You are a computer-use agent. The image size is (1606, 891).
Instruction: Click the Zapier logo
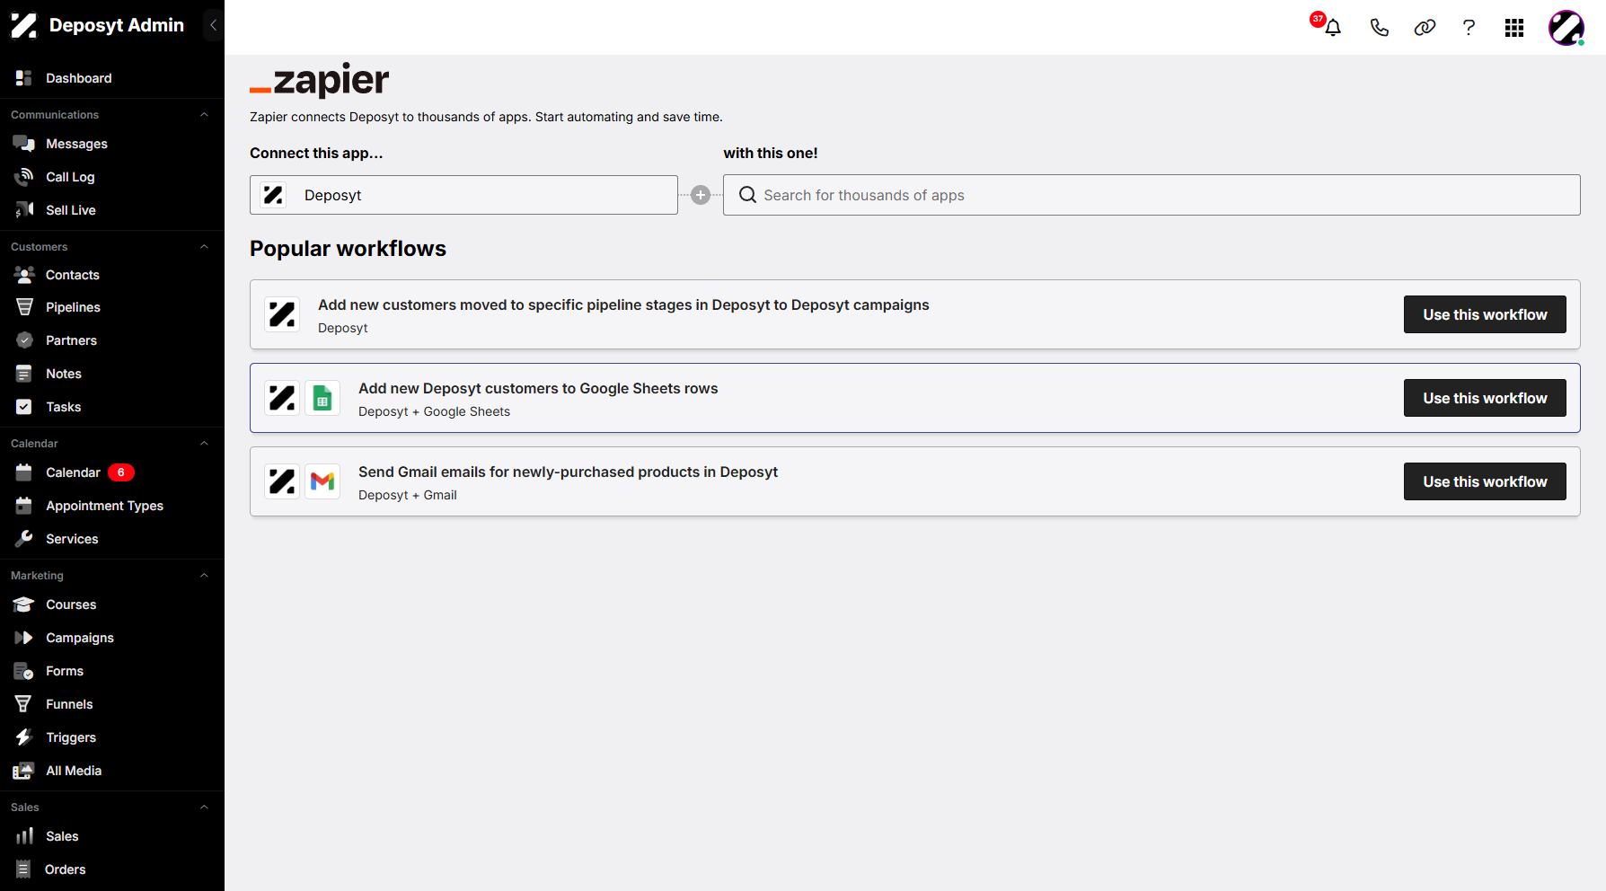click(x=319, y=80)
